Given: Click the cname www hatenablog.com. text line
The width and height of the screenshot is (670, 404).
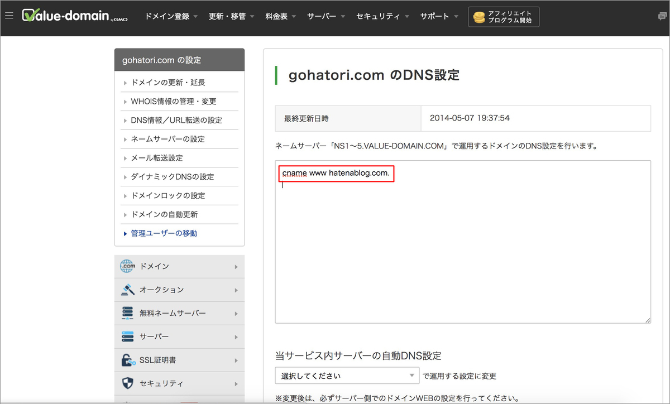Looking at the screenshot, I should (x=336, y=174).
